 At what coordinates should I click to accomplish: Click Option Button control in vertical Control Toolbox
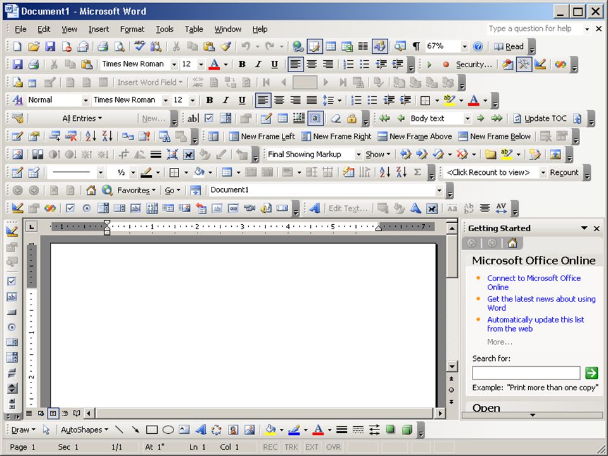pyautogui.click(x=11, y=327)
